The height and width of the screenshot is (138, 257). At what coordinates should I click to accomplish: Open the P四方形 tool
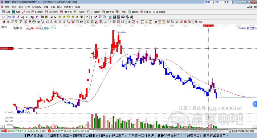tap(37, 12)
